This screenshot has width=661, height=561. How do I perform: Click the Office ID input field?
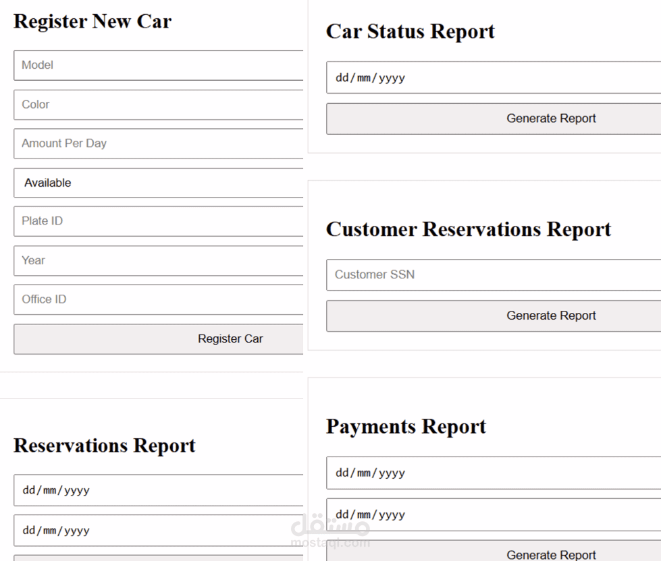158,299
